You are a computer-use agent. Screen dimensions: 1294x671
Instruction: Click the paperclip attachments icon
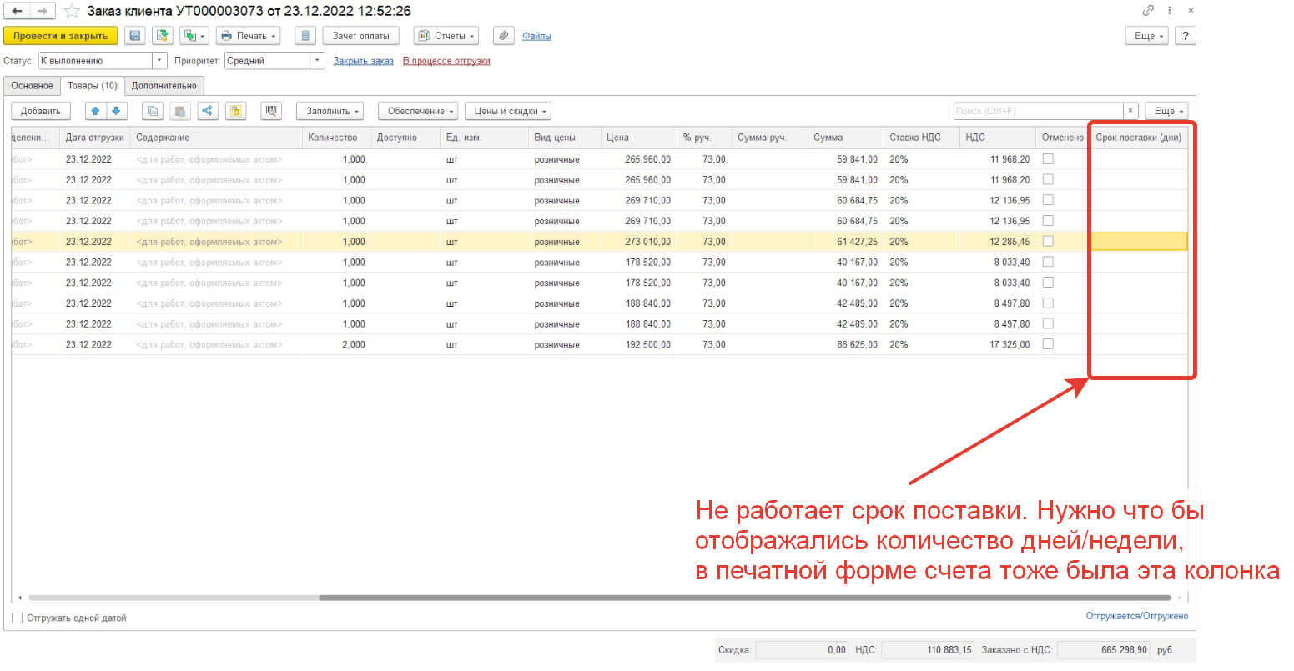503,36
